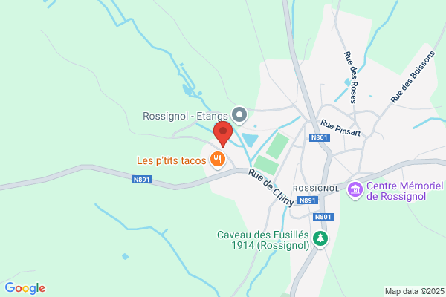Viewport: 446px width, 297px height.
Task: Click the N801 shield above Caveau des Fusillés
Action: pyautogui.click(x=323, y=217)
